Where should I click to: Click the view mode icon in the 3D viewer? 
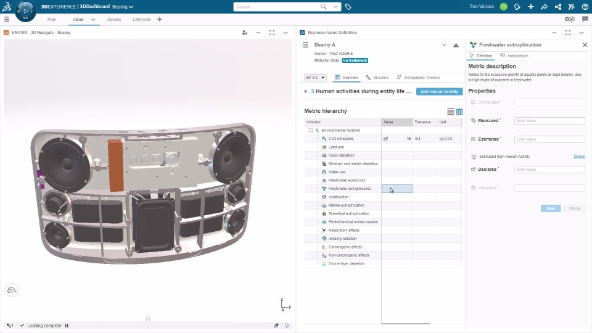12,290
